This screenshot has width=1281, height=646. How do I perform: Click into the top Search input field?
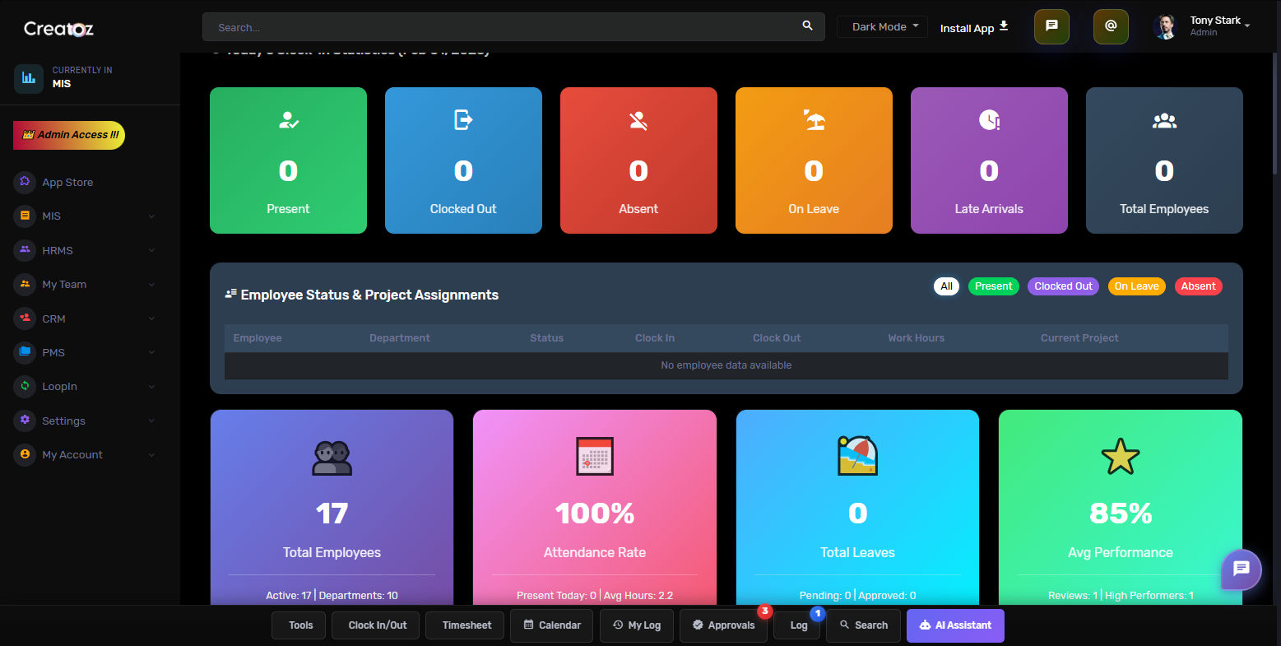[502, 27]
